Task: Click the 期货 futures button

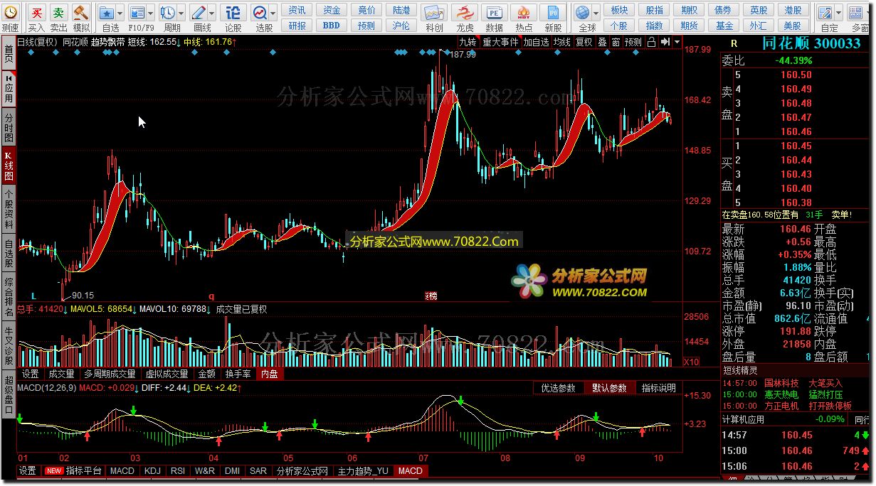Action: click(x=689, y=26)
